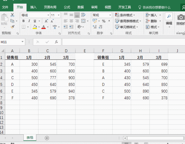Toggle Underline formatting
The height and width of the screenshot is (144, 185).
pos(35,21)
